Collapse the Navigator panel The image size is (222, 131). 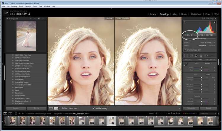click(x=7, y=19)
